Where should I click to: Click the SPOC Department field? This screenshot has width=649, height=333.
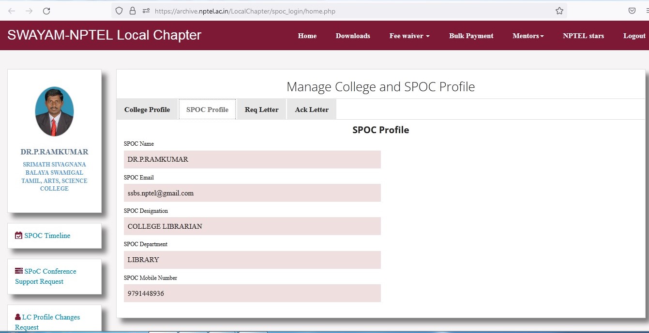point(252,260)
